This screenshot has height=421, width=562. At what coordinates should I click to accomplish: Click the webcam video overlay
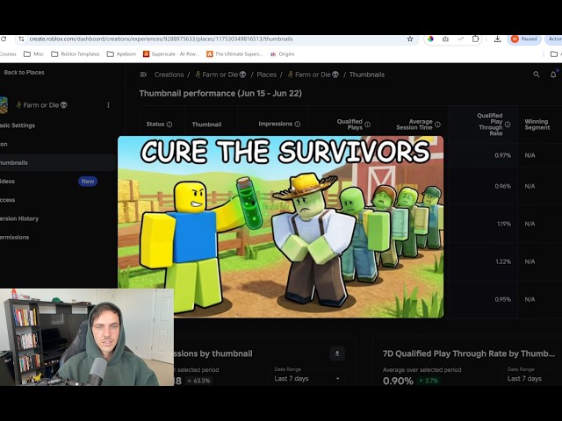[87, 337]
